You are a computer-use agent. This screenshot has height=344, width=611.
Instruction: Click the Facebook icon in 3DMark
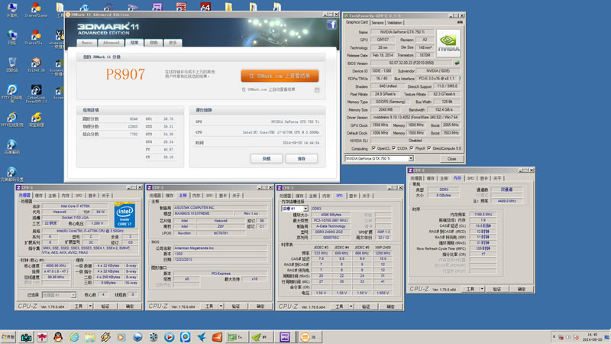pos(332,24)
